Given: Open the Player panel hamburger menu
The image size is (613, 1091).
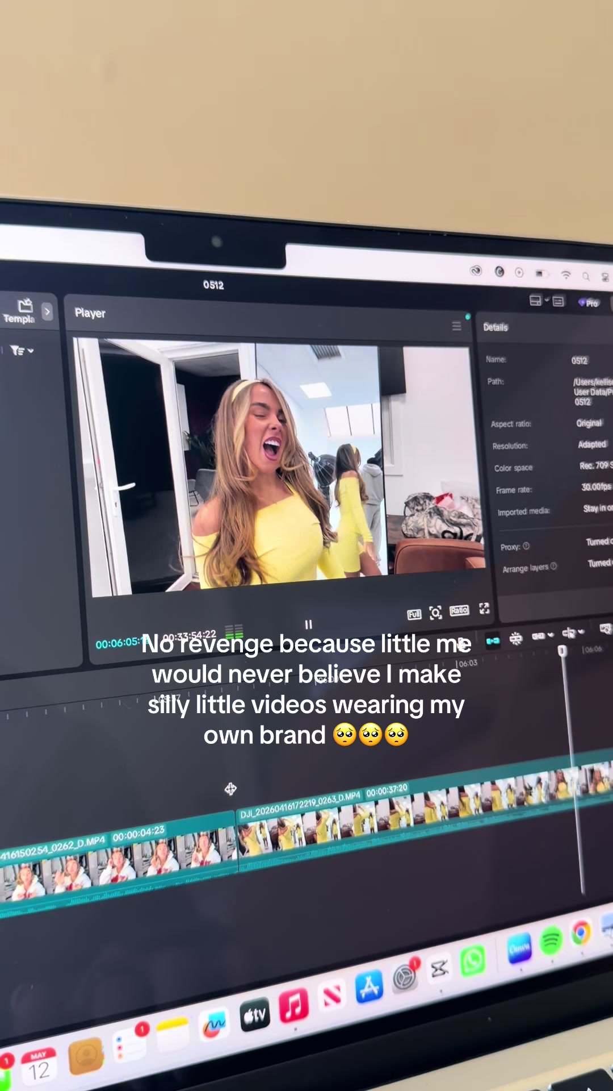Looking at the screenshot, I should 456,326.
